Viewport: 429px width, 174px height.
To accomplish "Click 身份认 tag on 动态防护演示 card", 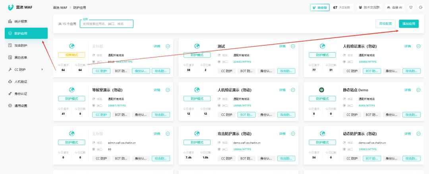I will point(392,158).
